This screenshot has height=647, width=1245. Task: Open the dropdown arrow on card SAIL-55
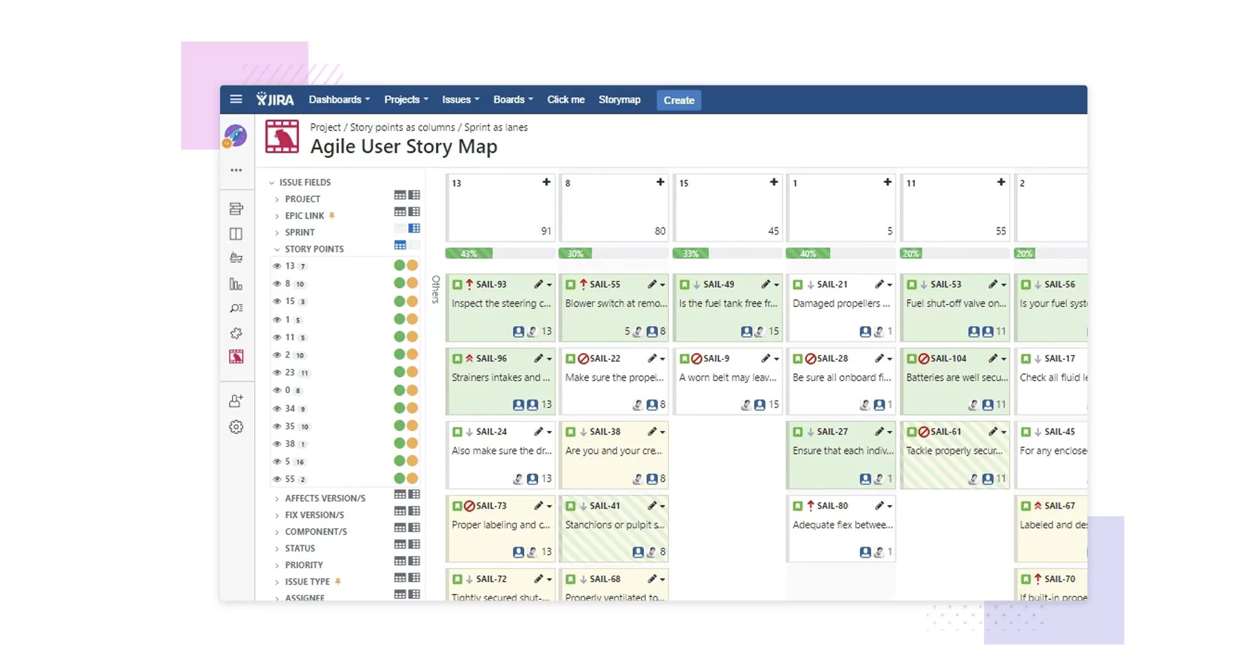663,285
